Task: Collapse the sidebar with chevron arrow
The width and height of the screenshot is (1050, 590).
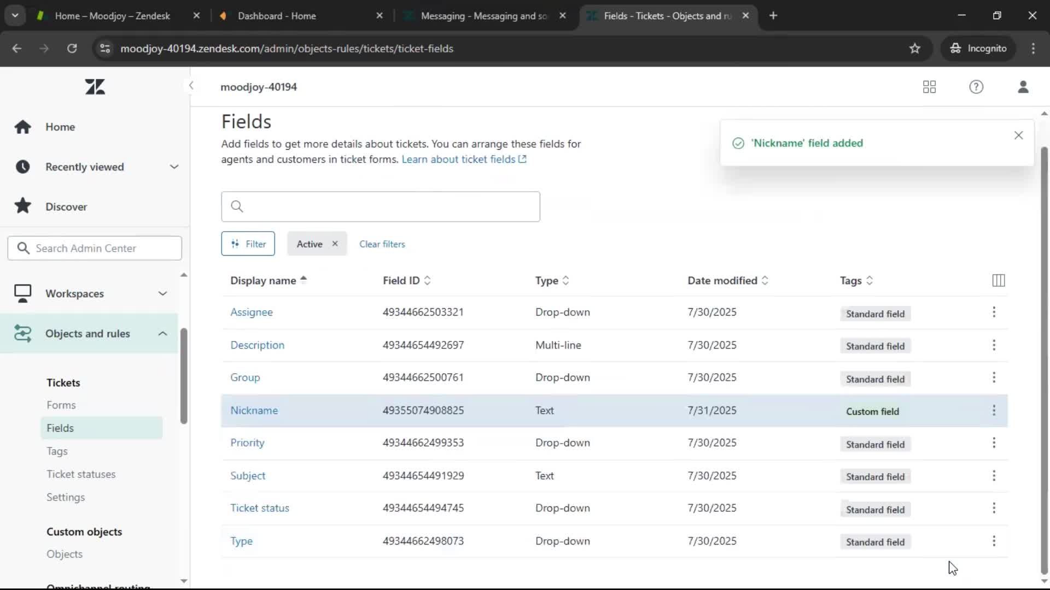Action: [191, 86]
